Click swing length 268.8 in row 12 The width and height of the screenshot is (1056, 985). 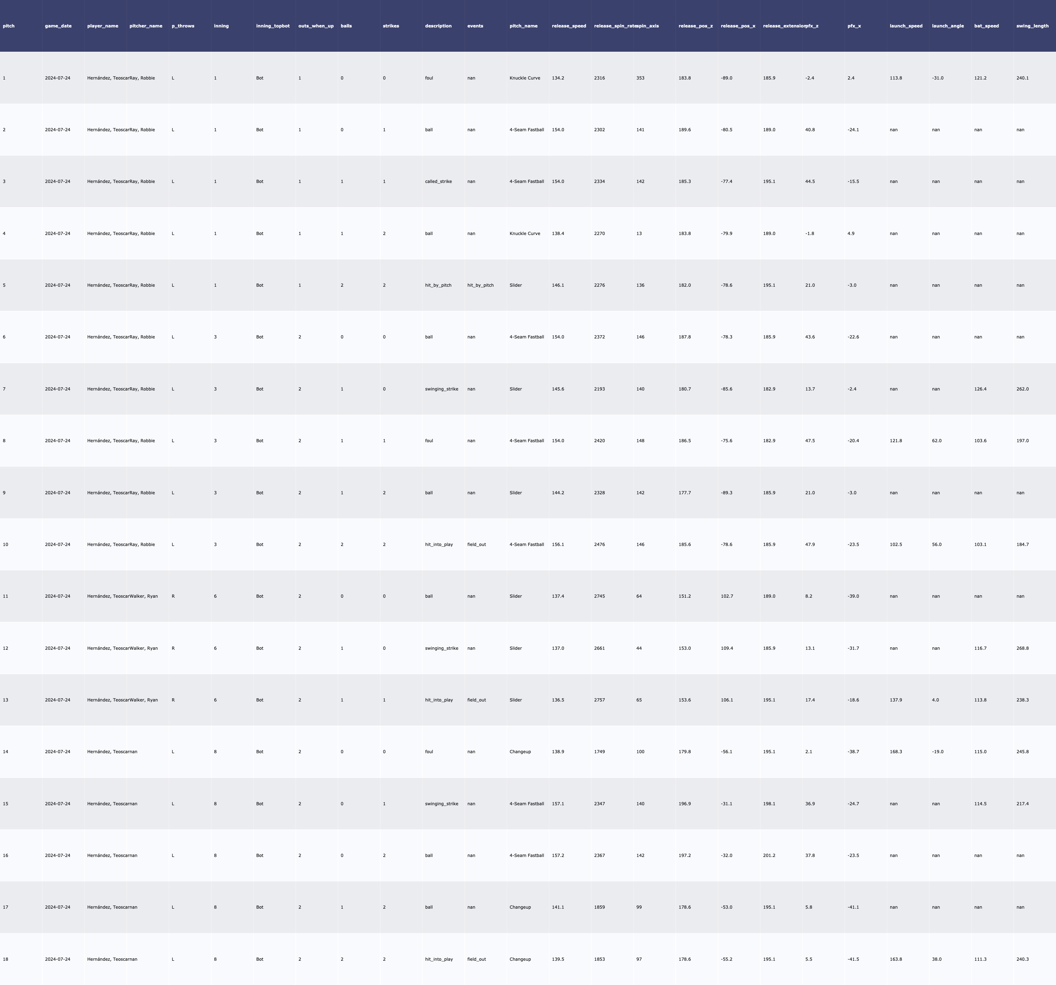[1022, 648]
